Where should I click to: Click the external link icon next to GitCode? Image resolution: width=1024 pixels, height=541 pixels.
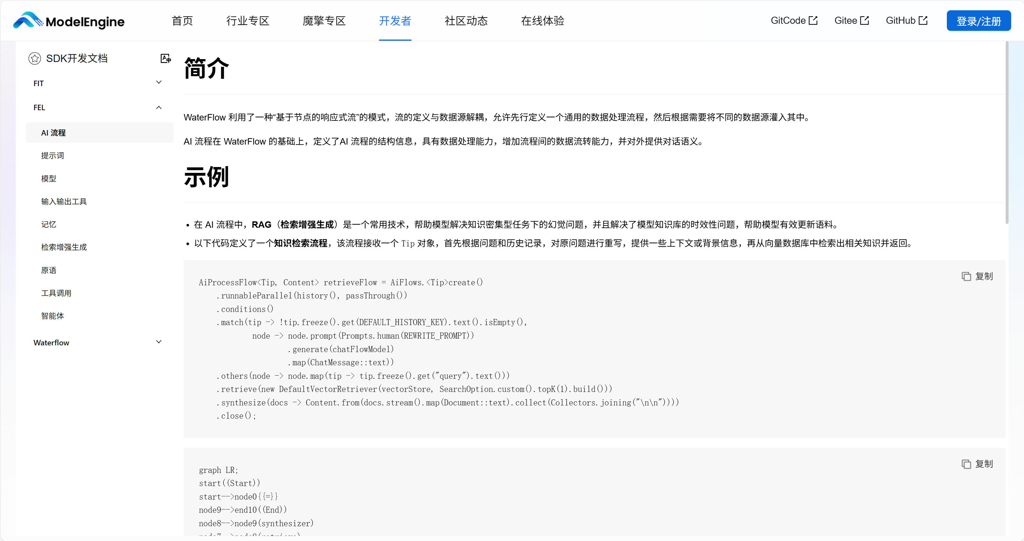coord(813,20)
